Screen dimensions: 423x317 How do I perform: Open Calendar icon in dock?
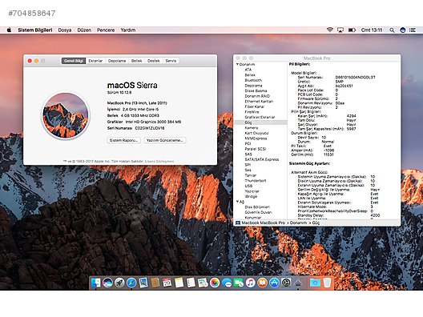point(167,283)
